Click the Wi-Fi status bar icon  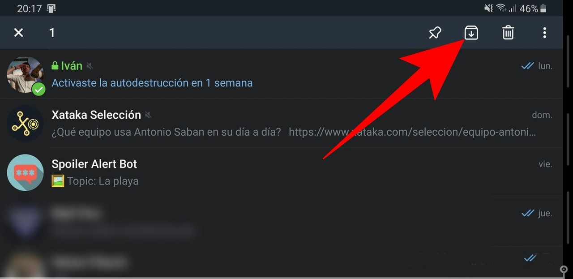(x=501, y=8)
